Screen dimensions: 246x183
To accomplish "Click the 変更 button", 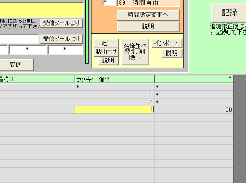I will (x=15, y=65).
